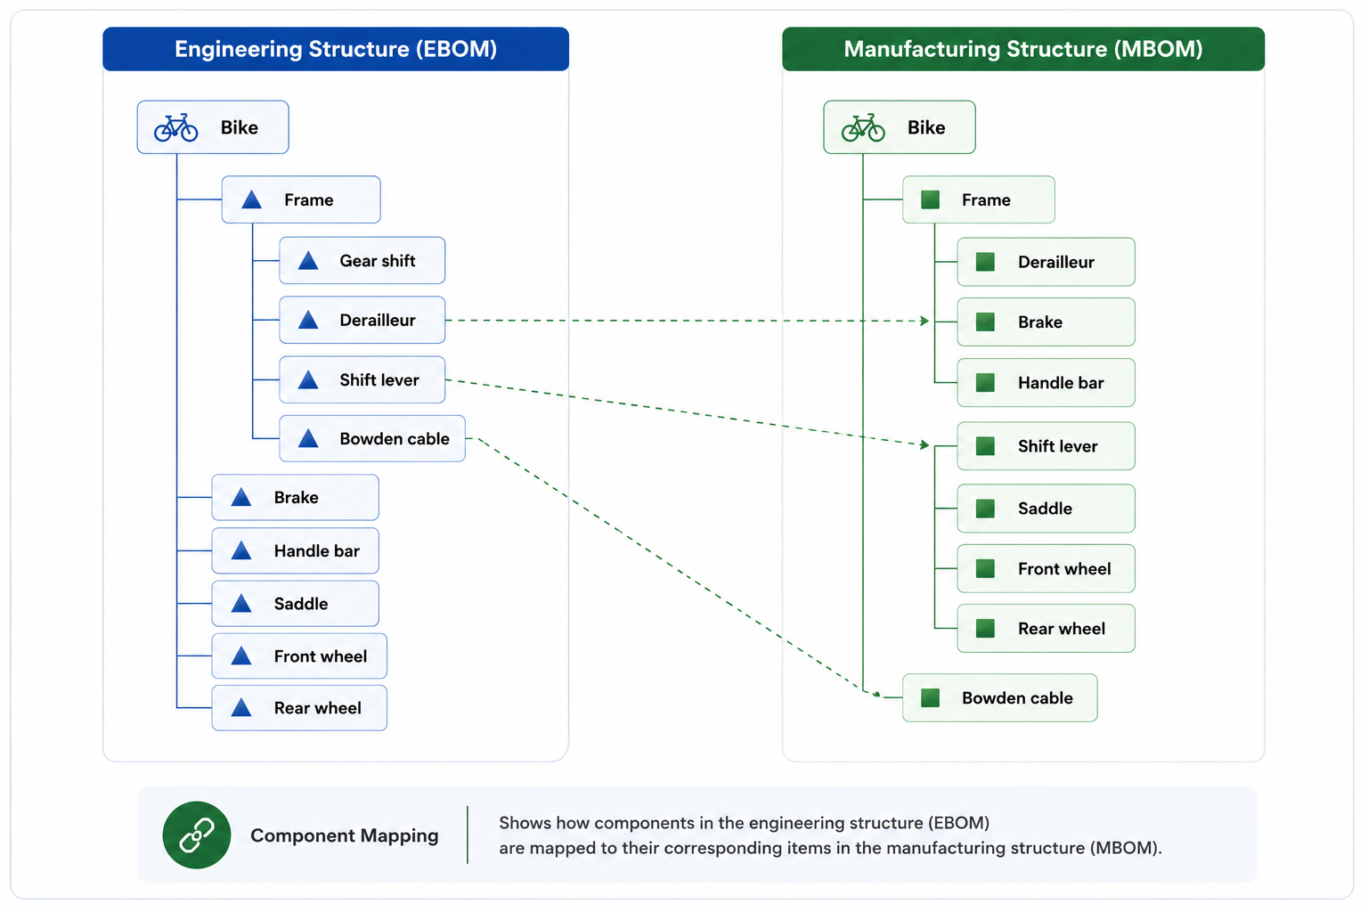Select the Engineering Structure (EBOM) header
The height and width of the screenshot is (912, 1368).
pos(336,49)
